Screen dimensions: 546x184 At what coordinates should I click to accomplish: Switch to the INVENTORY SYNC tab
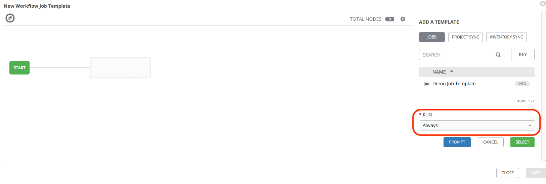tap(506, 37)
